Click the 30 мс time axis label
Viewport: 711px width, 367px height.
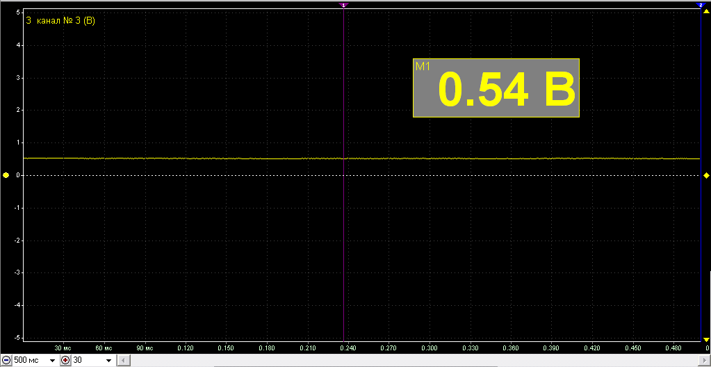point(63,348)
